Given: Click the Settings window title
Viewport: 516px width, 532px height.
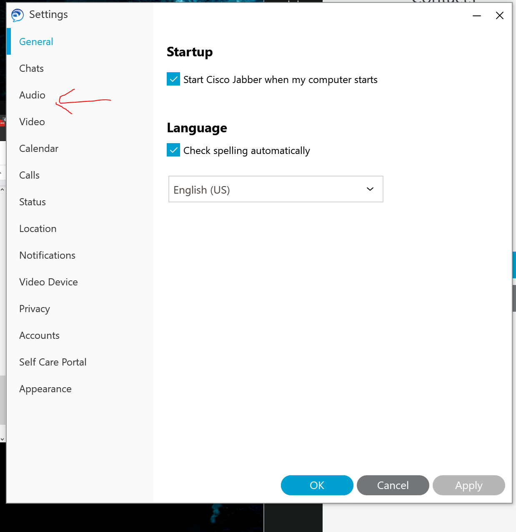Looking at the screenshot, I should click(48, 15).
